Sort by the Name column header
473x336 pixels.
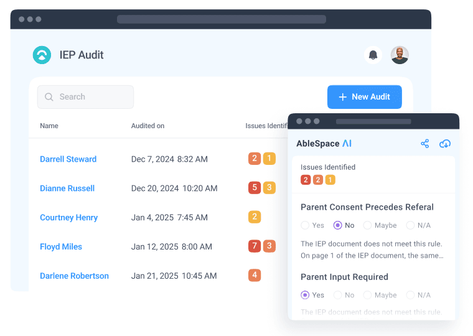[x=49, y=126]
